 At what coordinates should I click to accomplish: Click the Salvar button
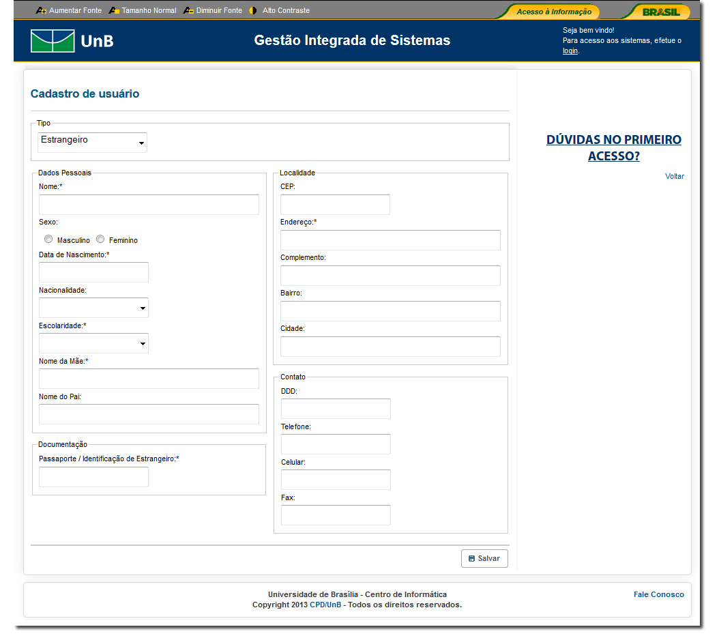(x=484, y=559)
